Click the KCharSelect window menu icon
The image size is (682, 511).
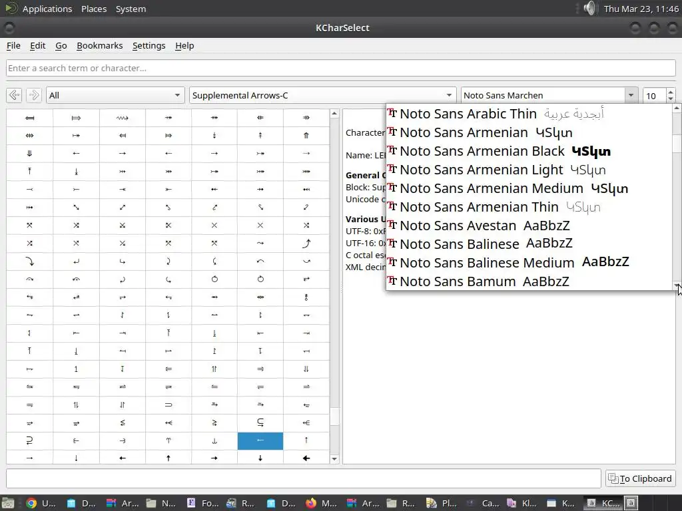pyautogui.click(x=9, y=28)
